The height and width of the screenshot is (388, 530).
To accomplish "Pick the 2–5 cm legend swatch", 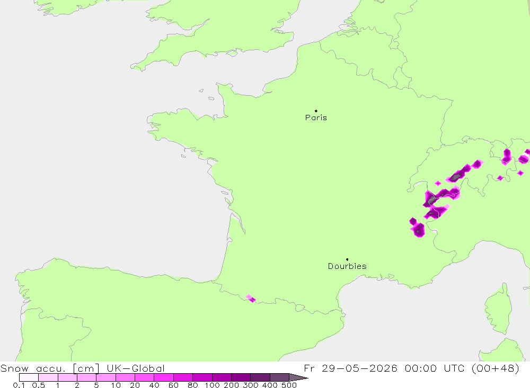I will 86,377.
